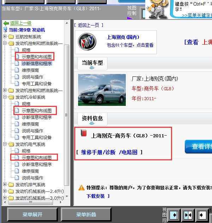Viewport: 212px width, 223px height.
Task: Click the folder icon for 发动机电气系统
Action: click(11, 144)
